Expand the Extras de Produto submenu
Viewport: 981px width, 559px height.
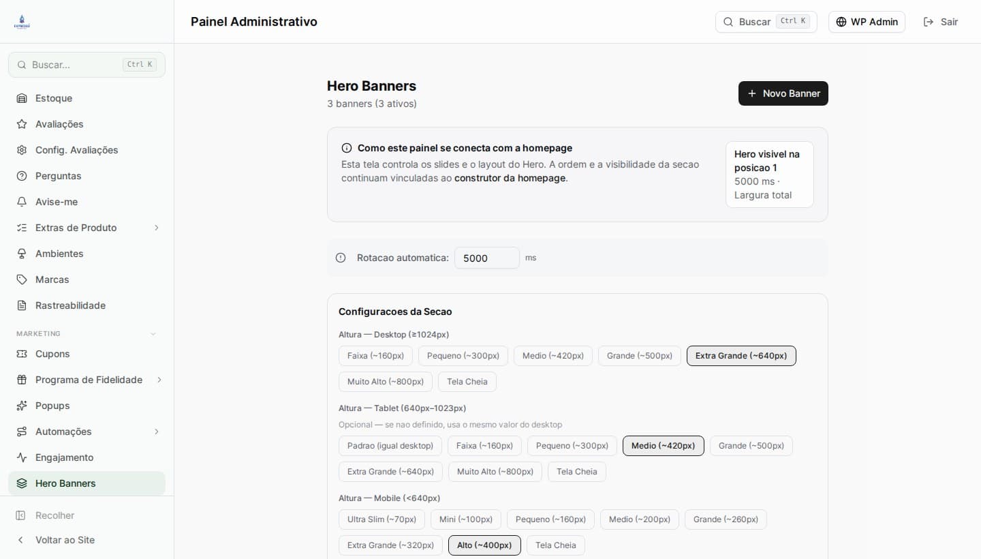tap(157, 228)
